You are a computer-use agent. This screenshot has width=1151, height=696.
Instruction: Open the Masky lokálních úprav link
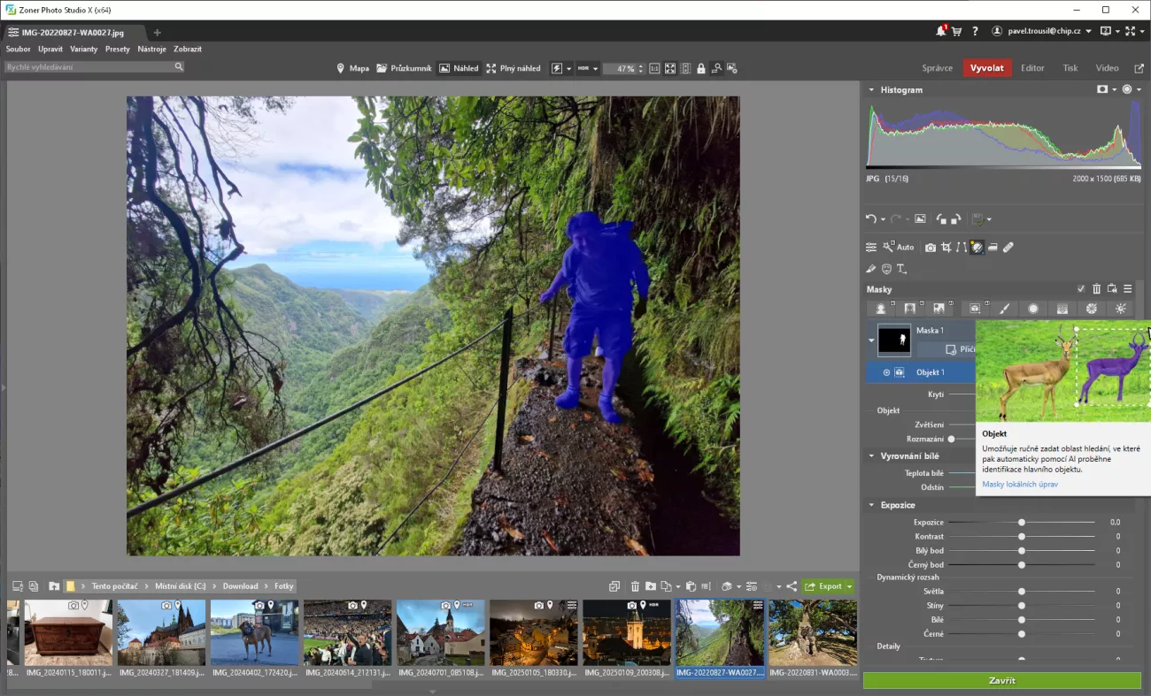(1019, 484)
